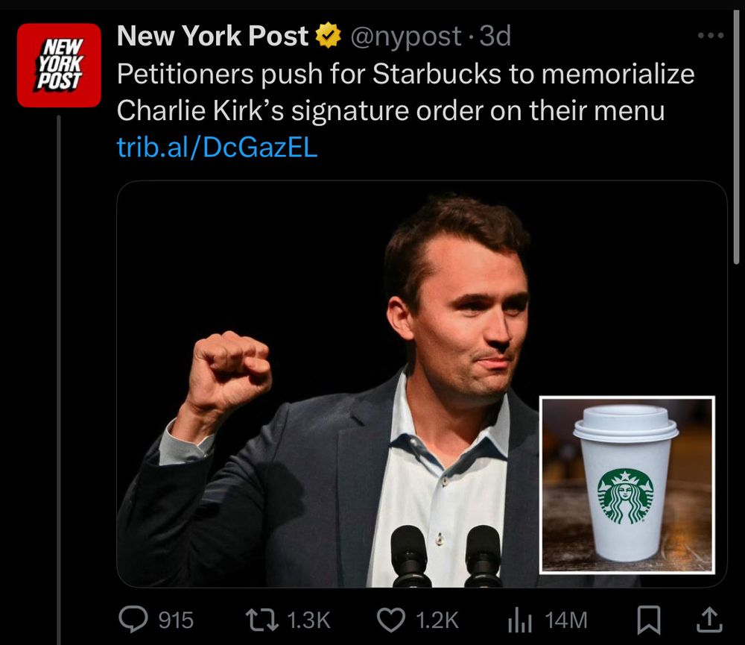Open the share icon on the tweet
745x645 pixels.
coord(711,619)
